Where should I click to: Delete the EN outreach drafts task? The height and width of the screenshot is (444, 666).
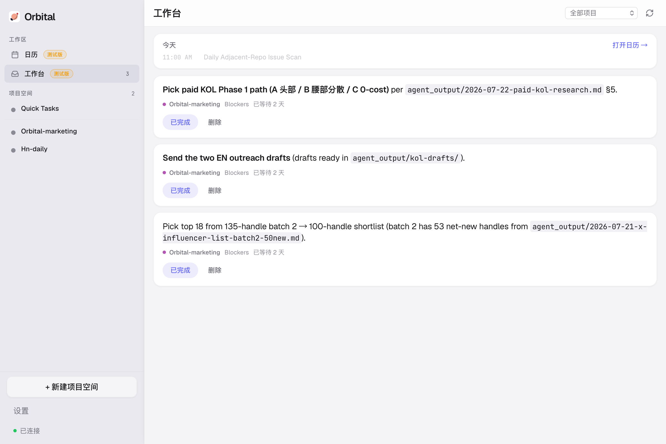[x=215, y=191]
